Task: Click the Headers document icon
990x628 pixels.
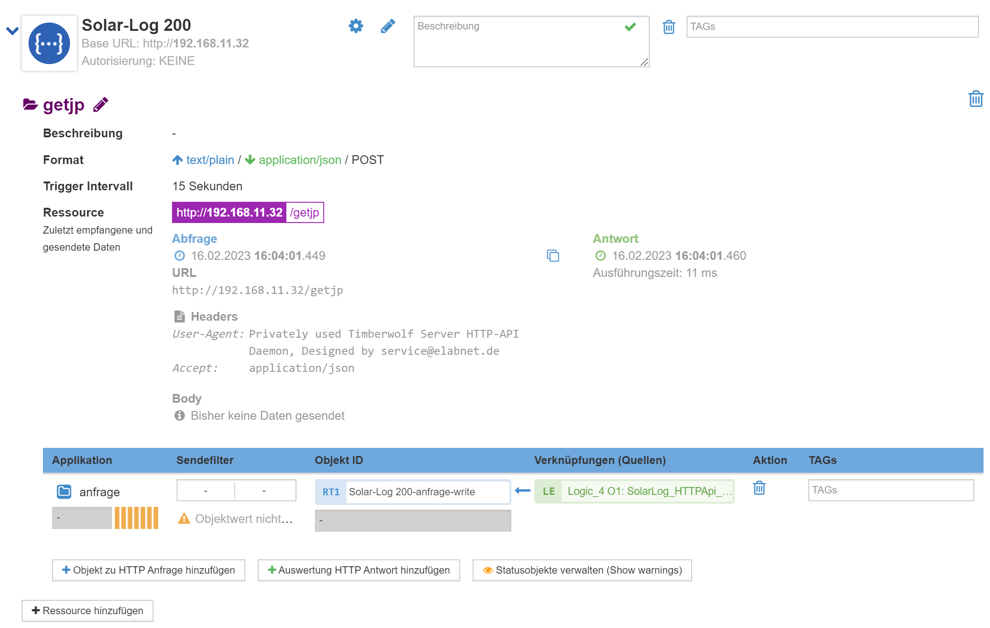Action: point(179,317)
